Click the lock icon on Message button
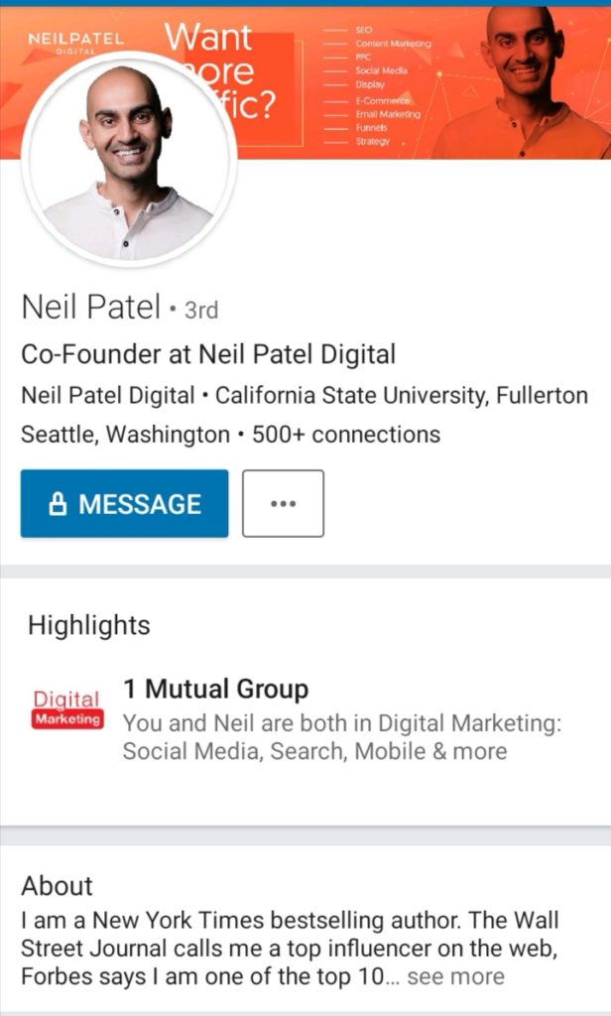The width and height of the screenshot is (611, 1016). pyautogui.click(x=59, y=504)
